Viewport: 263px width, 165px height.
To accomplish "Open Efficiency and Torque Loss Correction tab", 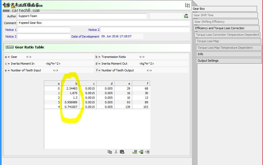I will point(227,28).
